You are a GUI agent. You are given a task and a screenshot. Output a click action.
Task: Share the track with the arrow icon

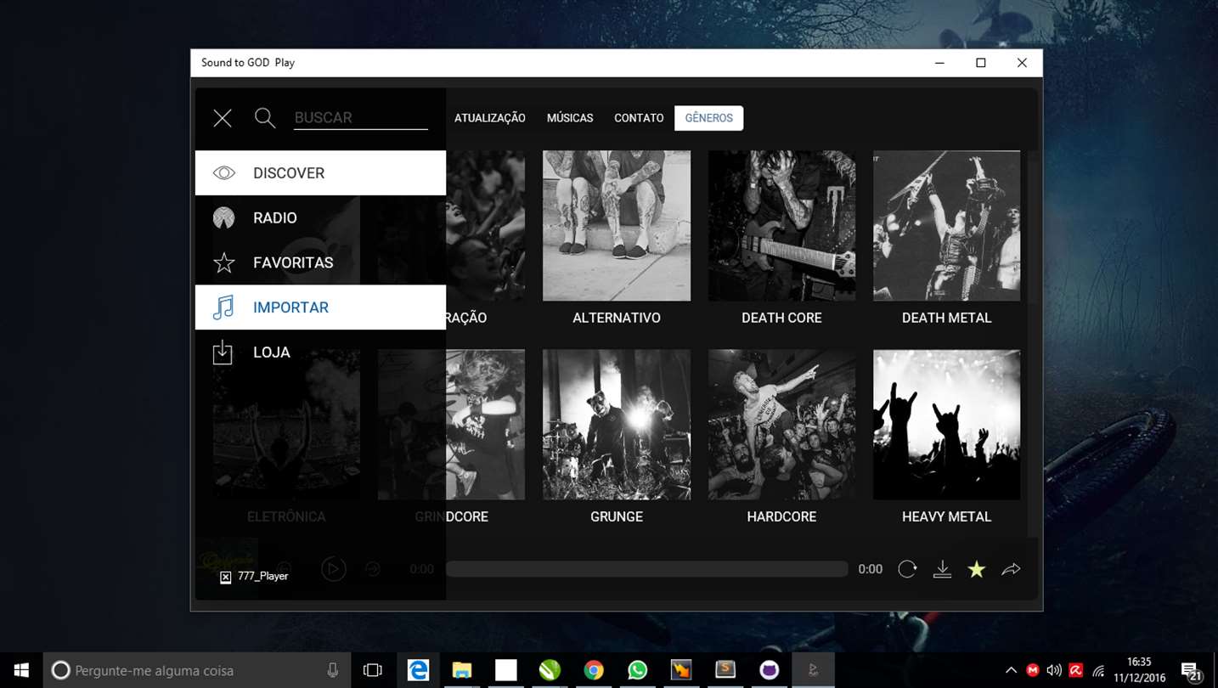[1011, 569]
